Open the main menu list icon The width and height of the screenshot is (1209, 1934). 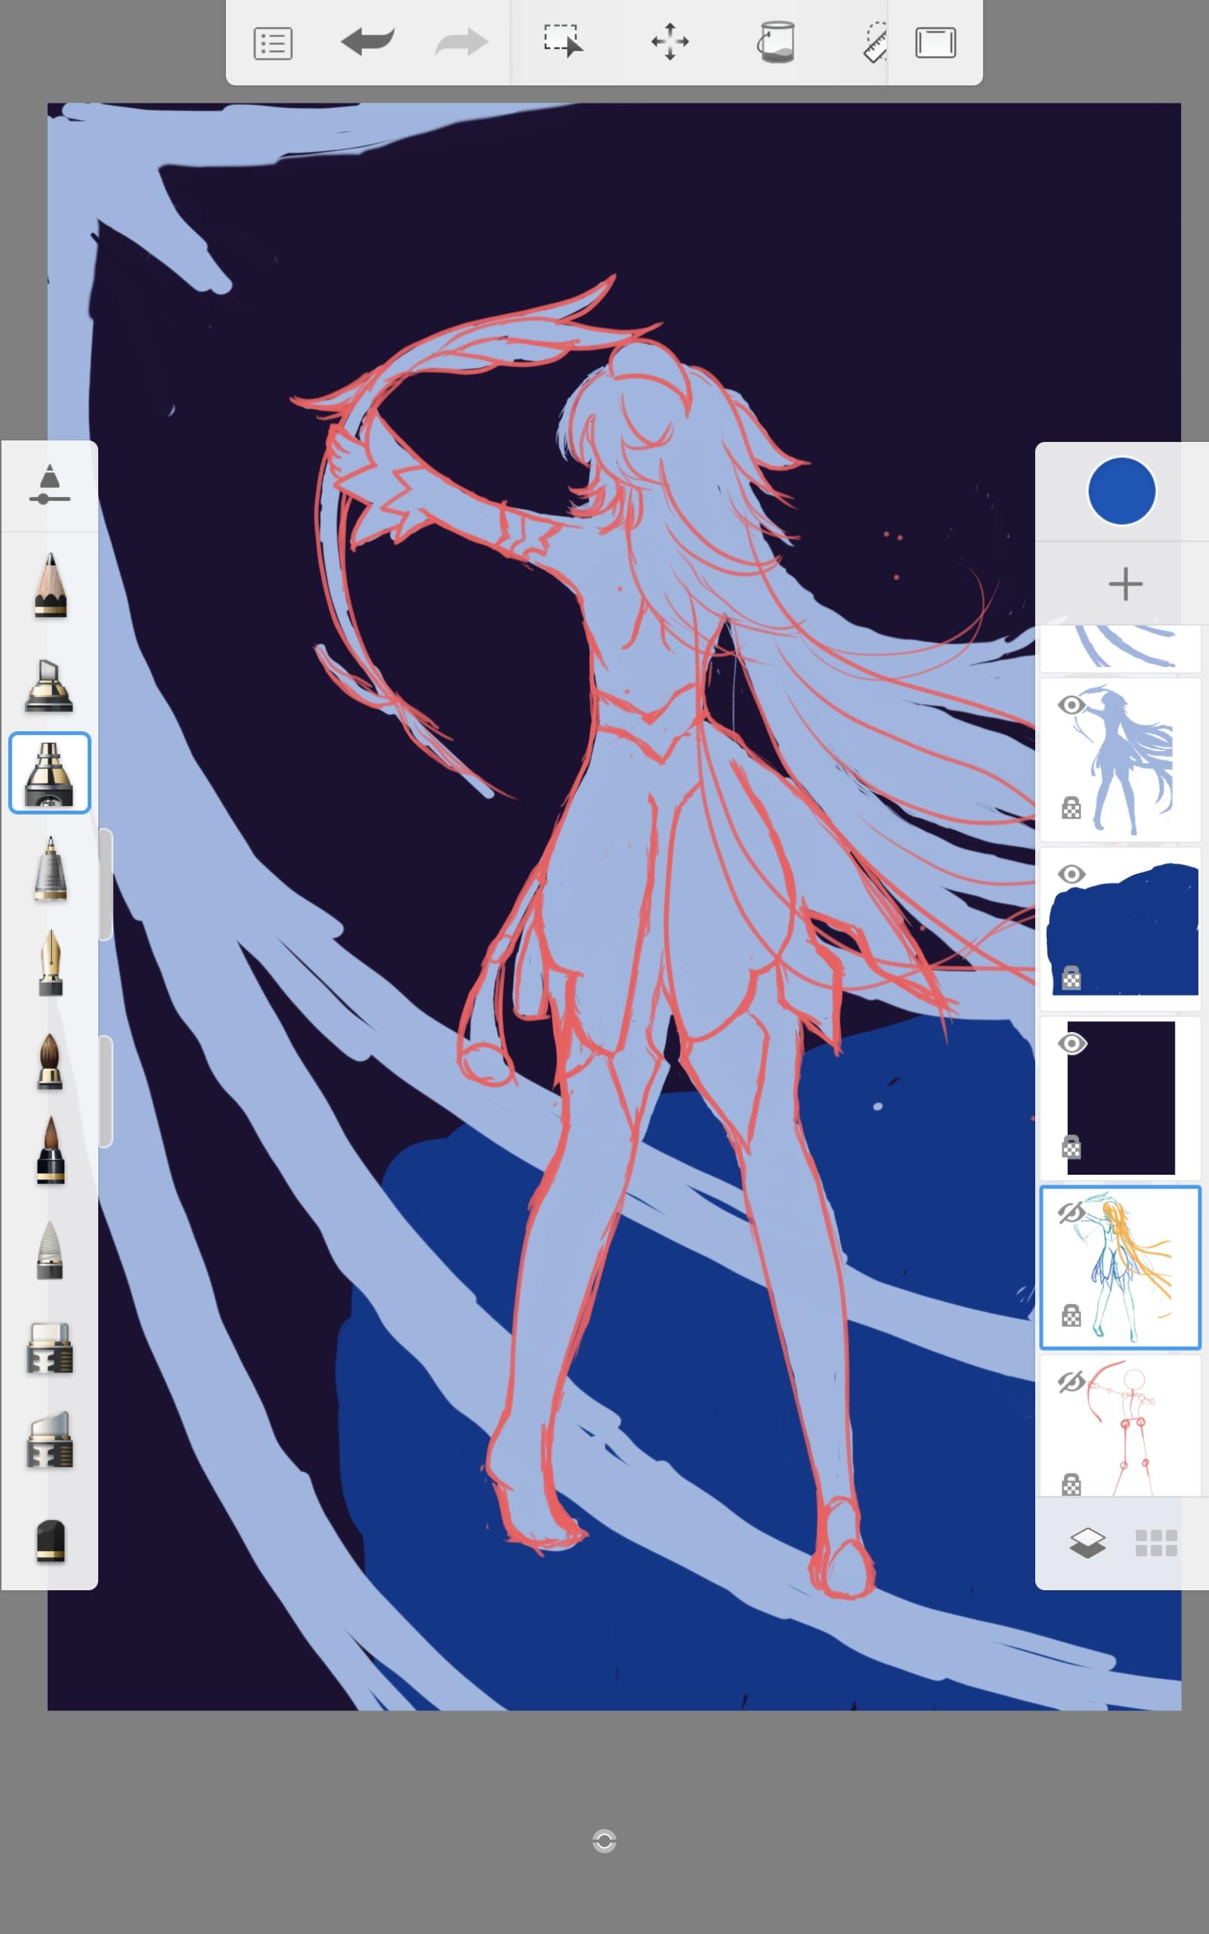[x=273, y=43]
